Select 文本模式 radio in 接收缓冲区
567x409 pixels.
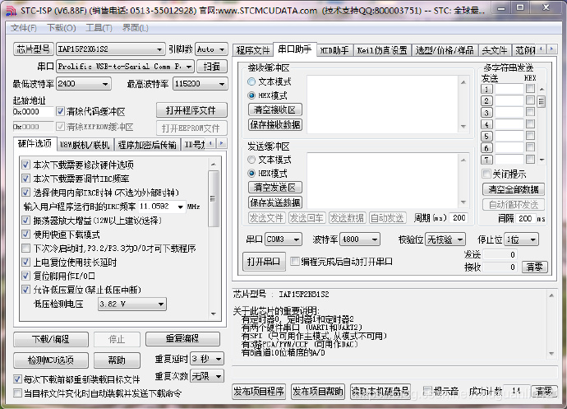point(251,81)
